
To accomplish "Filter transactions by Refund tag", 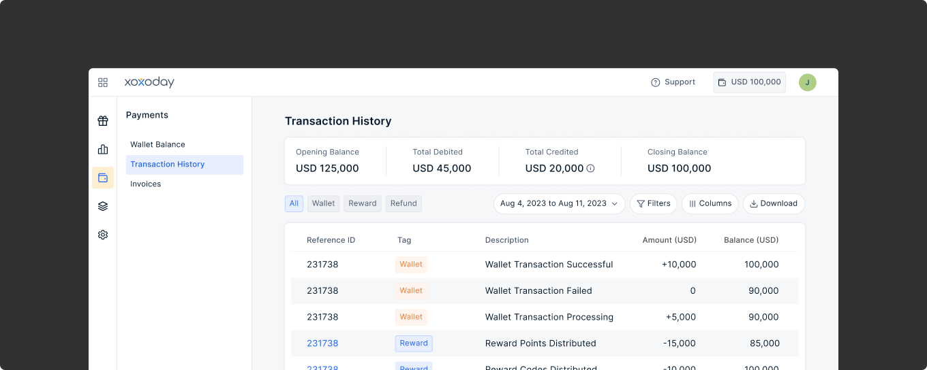I will point(404,203).
